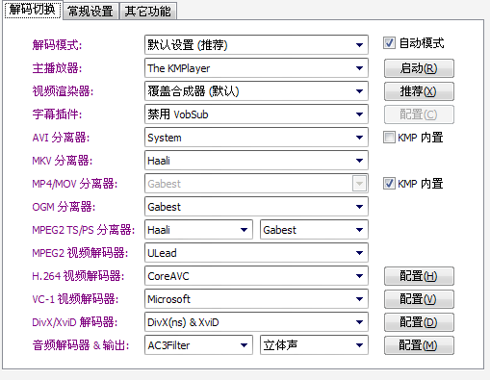Image resolution: width=490 pixels, height=380 pixels.
Task: Expand the 主播放器 The KMPlayer dropdown
Action: coord(256,68)
